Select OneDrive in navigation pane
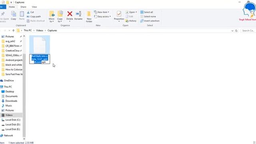 (9, 80)
